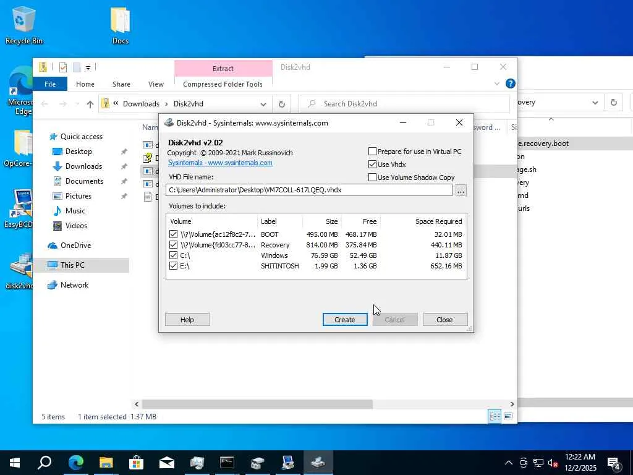Open Customize Quick Access Toolbar dropdown
Viewport: 633px width, 475px height.
click(x=88, y=67)
